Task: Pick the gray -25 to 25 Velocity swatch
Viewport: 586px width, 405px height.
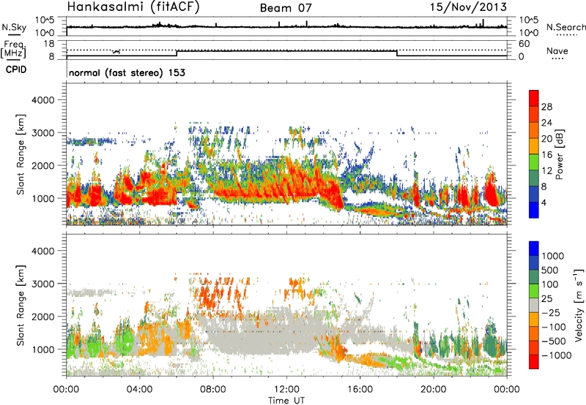Action: (534, 305)
